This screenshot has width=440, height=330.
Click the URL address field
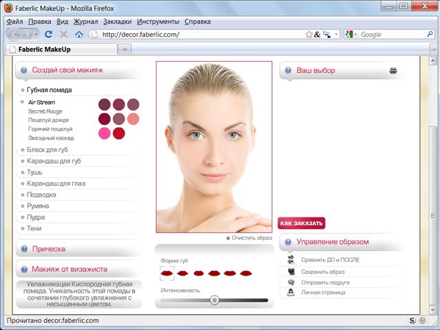point(202,34)
